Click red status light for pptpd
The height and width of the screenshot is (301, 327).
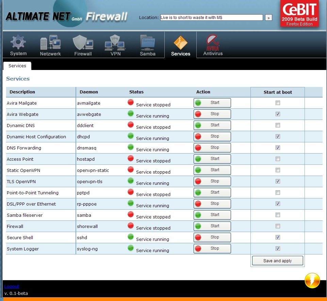point(131,192)
